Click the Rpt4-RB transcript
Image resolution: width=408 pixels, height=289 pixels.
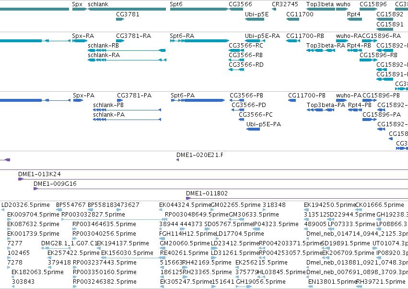point(354,50)
